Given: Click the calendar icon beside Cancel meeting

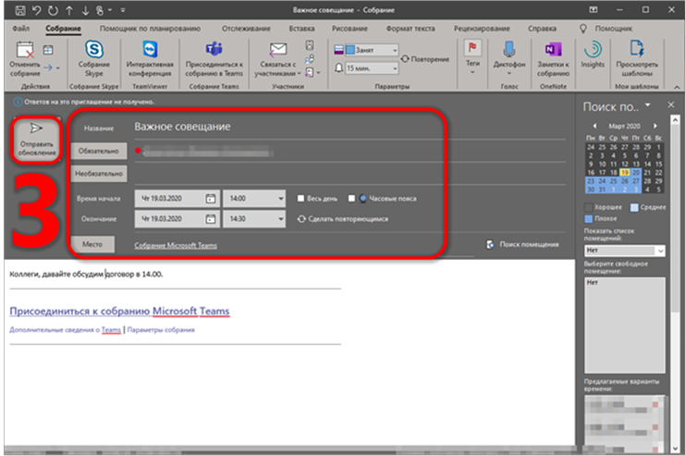Looking at the screenshot, I should point(48,50).
